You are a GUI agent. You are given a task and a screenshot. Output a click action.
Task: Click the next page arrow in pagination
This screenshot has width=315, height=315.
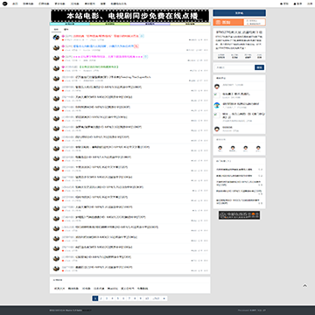point(164,298)
